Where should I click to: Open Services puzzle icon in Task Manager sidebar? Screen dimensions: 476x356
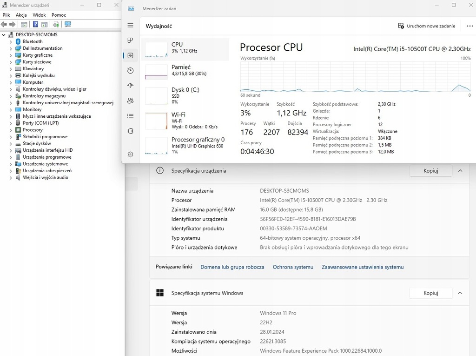tap(131, 131)
